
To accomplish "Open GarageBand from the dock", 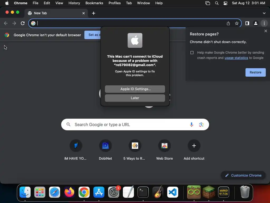I will 158,192.
